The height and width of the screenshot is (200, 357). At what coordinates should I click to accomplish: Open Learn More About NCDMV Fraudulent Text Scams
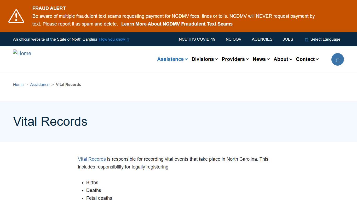click(x=177, y=24)
